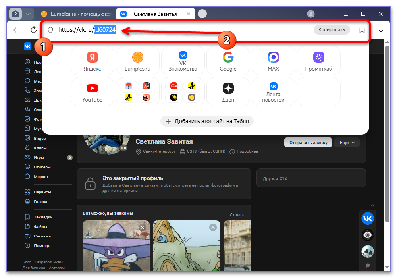Open the Darkwing Duck suggestion thumbnail
397x278 pixels.
pyautogui.click(x=116, y=246)
